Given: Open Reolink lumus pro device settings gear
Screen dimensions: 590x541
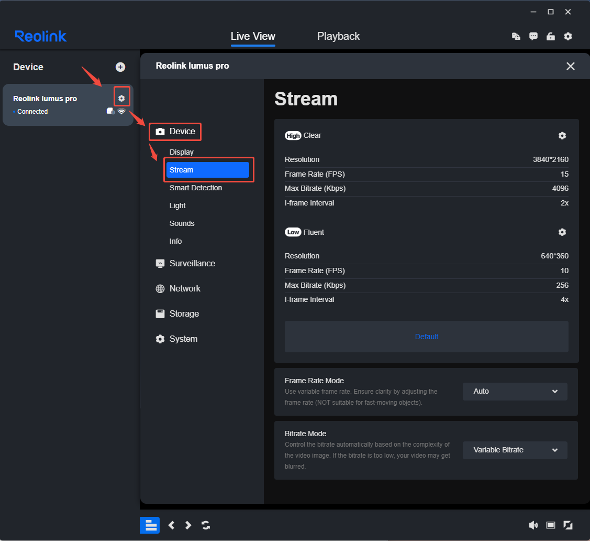Looking at the screenshot, I should (121, 99).
